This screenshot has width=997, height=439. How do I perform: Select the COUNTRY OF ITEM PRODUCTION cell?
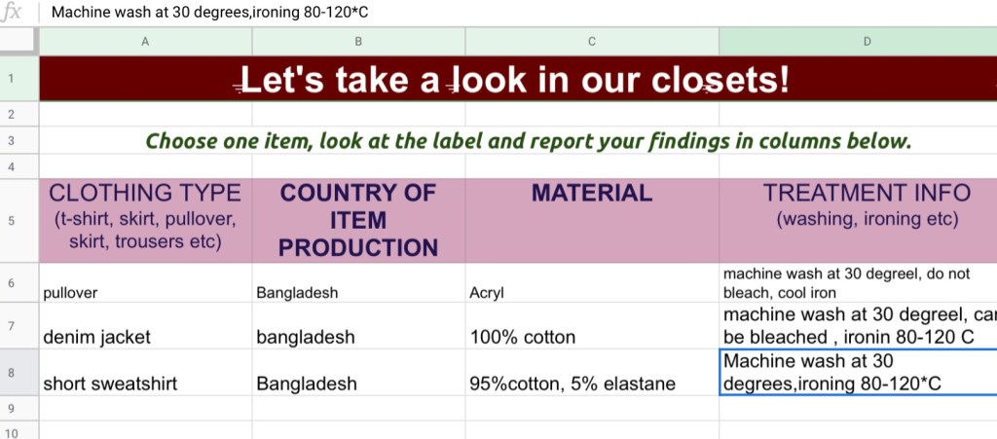click(x=358, y=220)
